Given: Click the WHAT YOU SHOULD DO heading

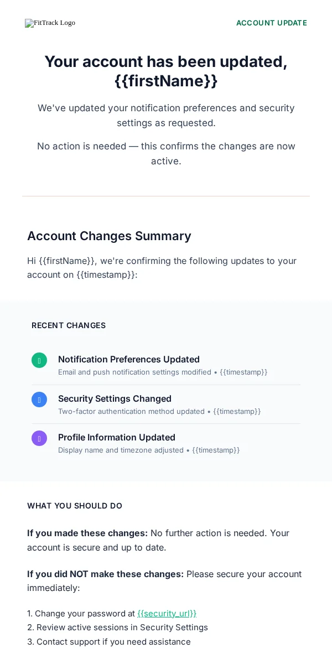Looking at the screenshot, I should pos(75,506).
